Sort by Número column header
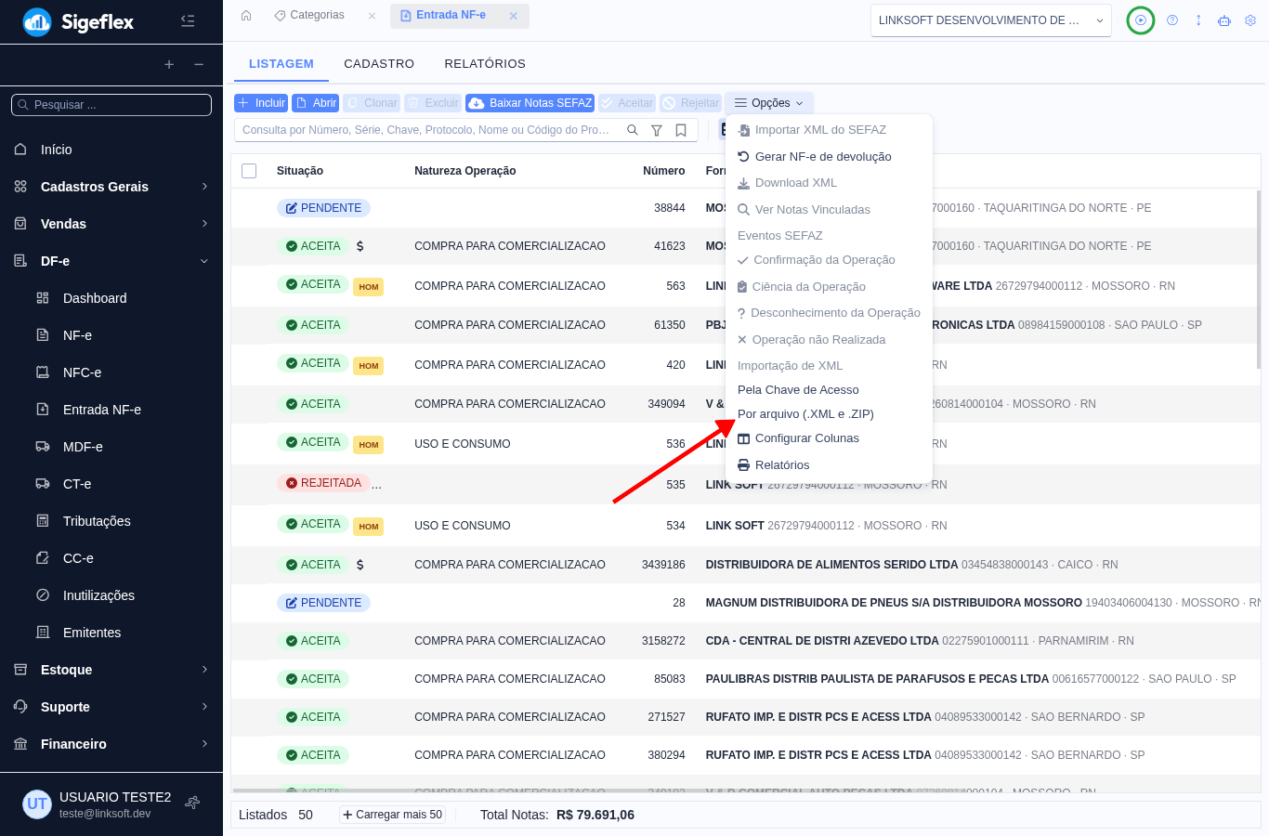Screen dimensions: 1269x836 663,171
